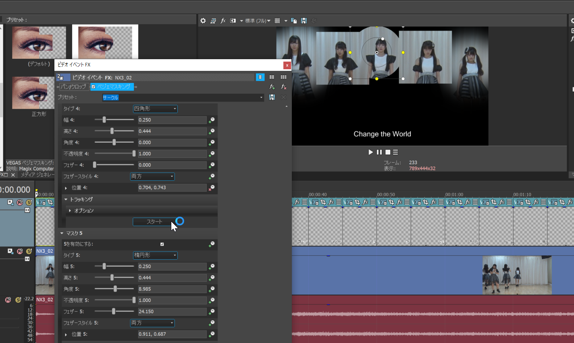The height and width of the screenshot is (343, 574).
Task: Play the preview
Action: (370, 152)
